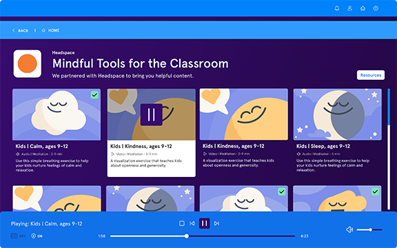The width and height of the screenshot is (397, 248).
Task: Click the vertical scrollbar on the right
Action: pos(389,149)
